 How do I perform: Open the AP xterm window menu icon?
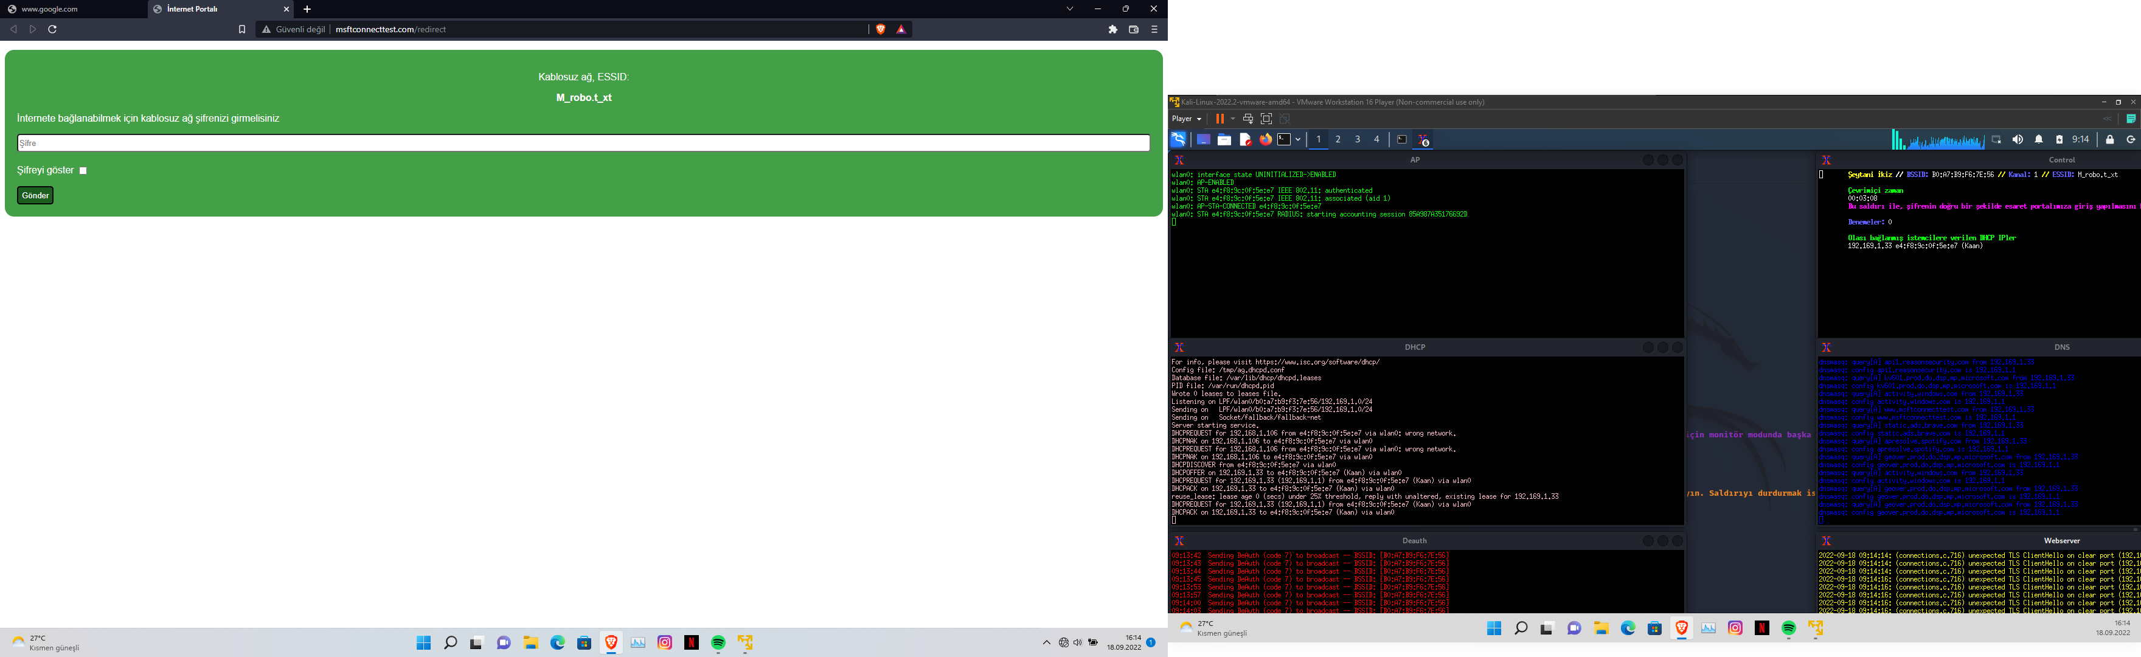(1179, 161)
